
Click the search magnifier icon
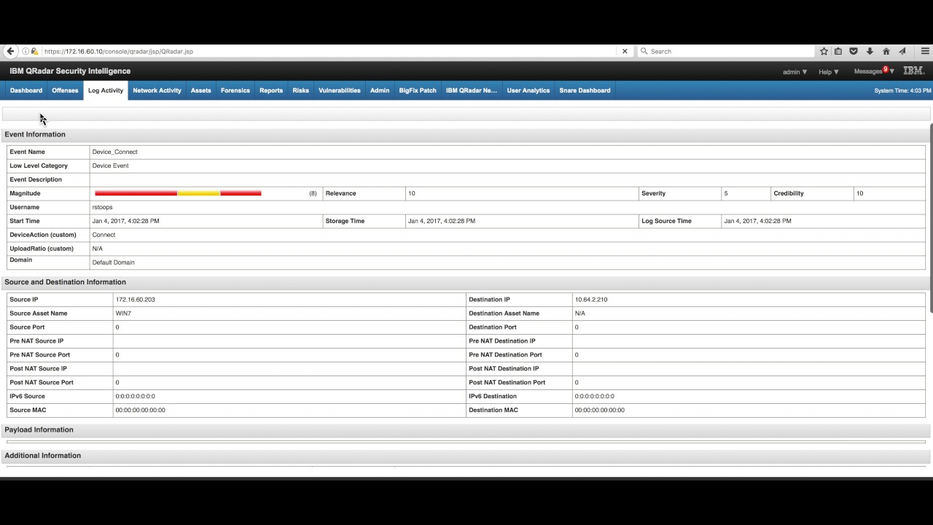click(644, 51)
